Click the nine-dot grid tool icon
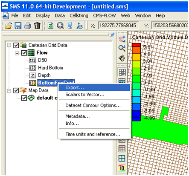The height and width of the screenshot is (176, 189). (122, 149)
